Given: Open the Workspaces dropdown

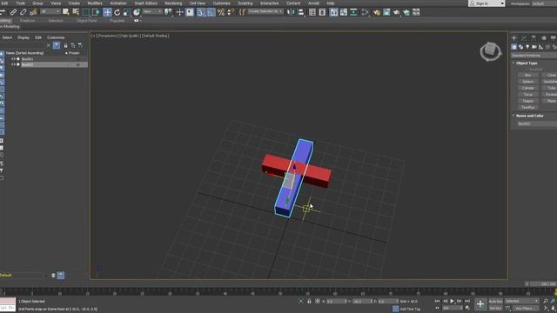Looking at the screenshot, I should click(543, 3).
